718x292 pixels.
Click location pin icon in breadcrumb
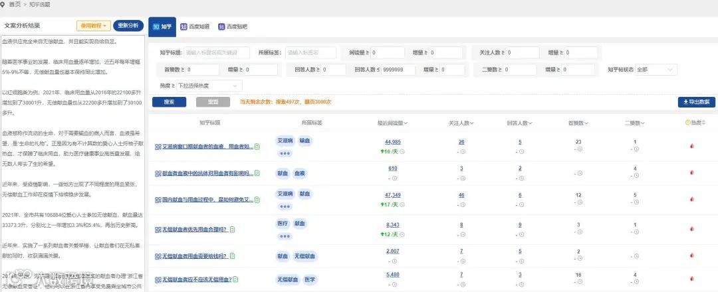3,4
